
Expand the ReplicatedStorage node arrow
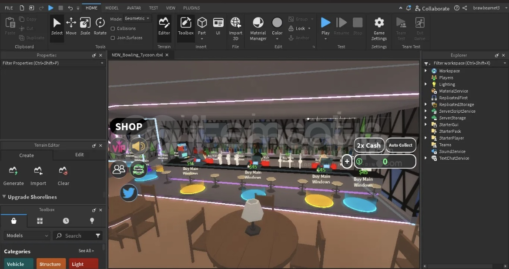pos(425,104)
